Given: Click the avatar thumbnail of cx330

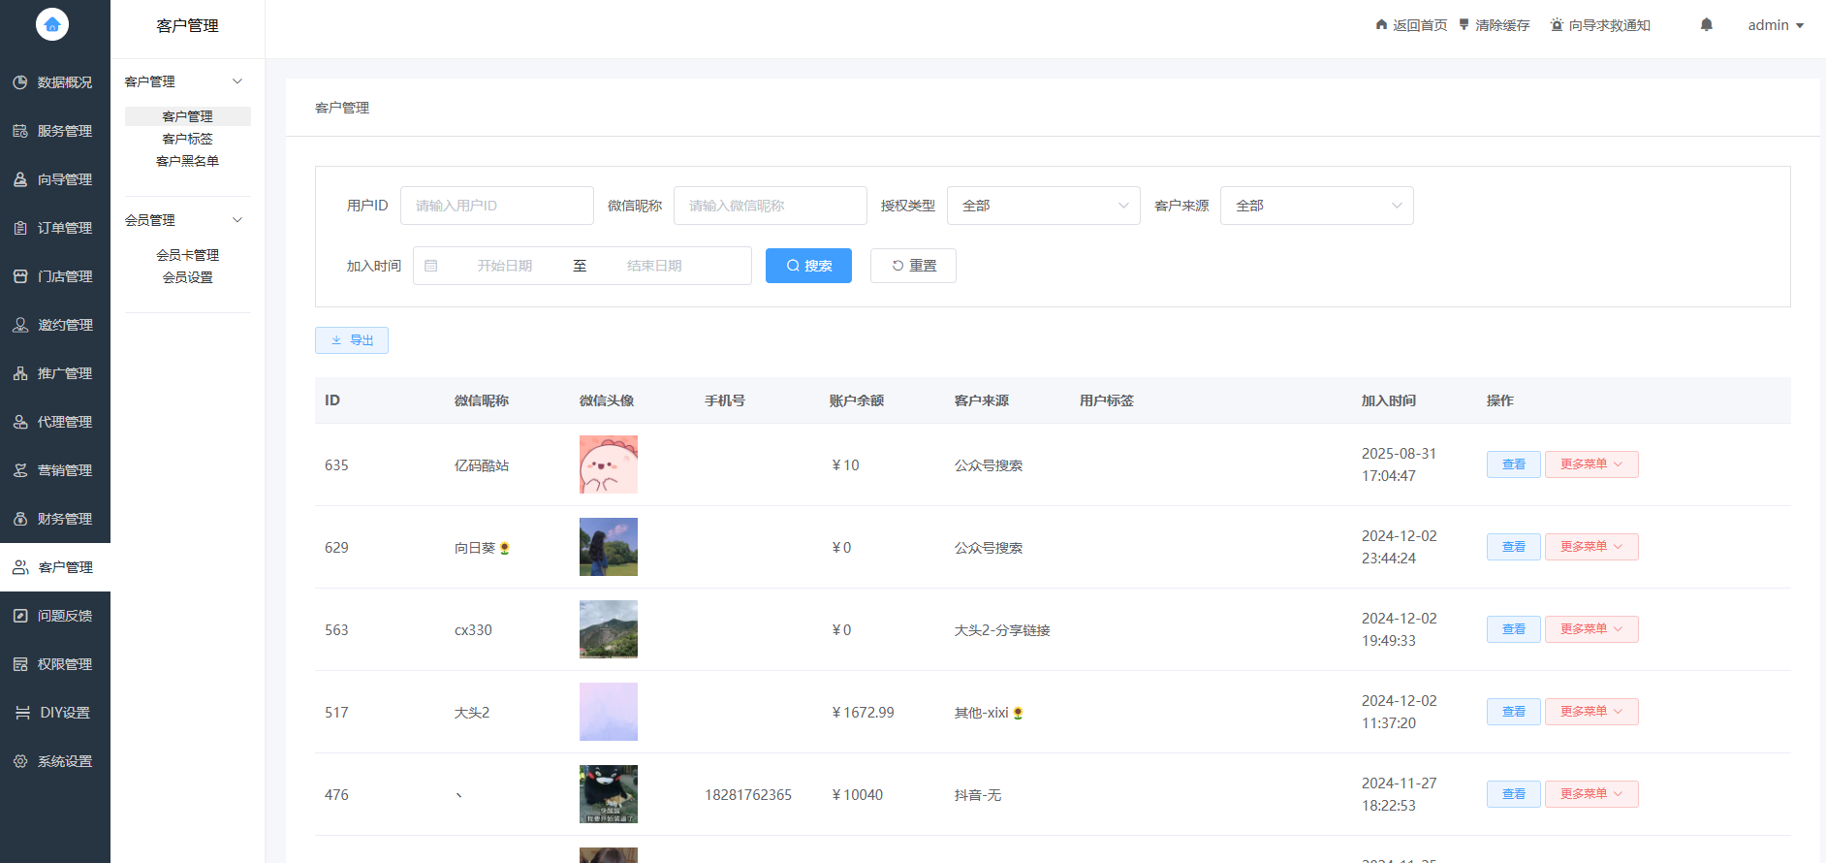Looking at the screenshot, I should tap(608, 629).
